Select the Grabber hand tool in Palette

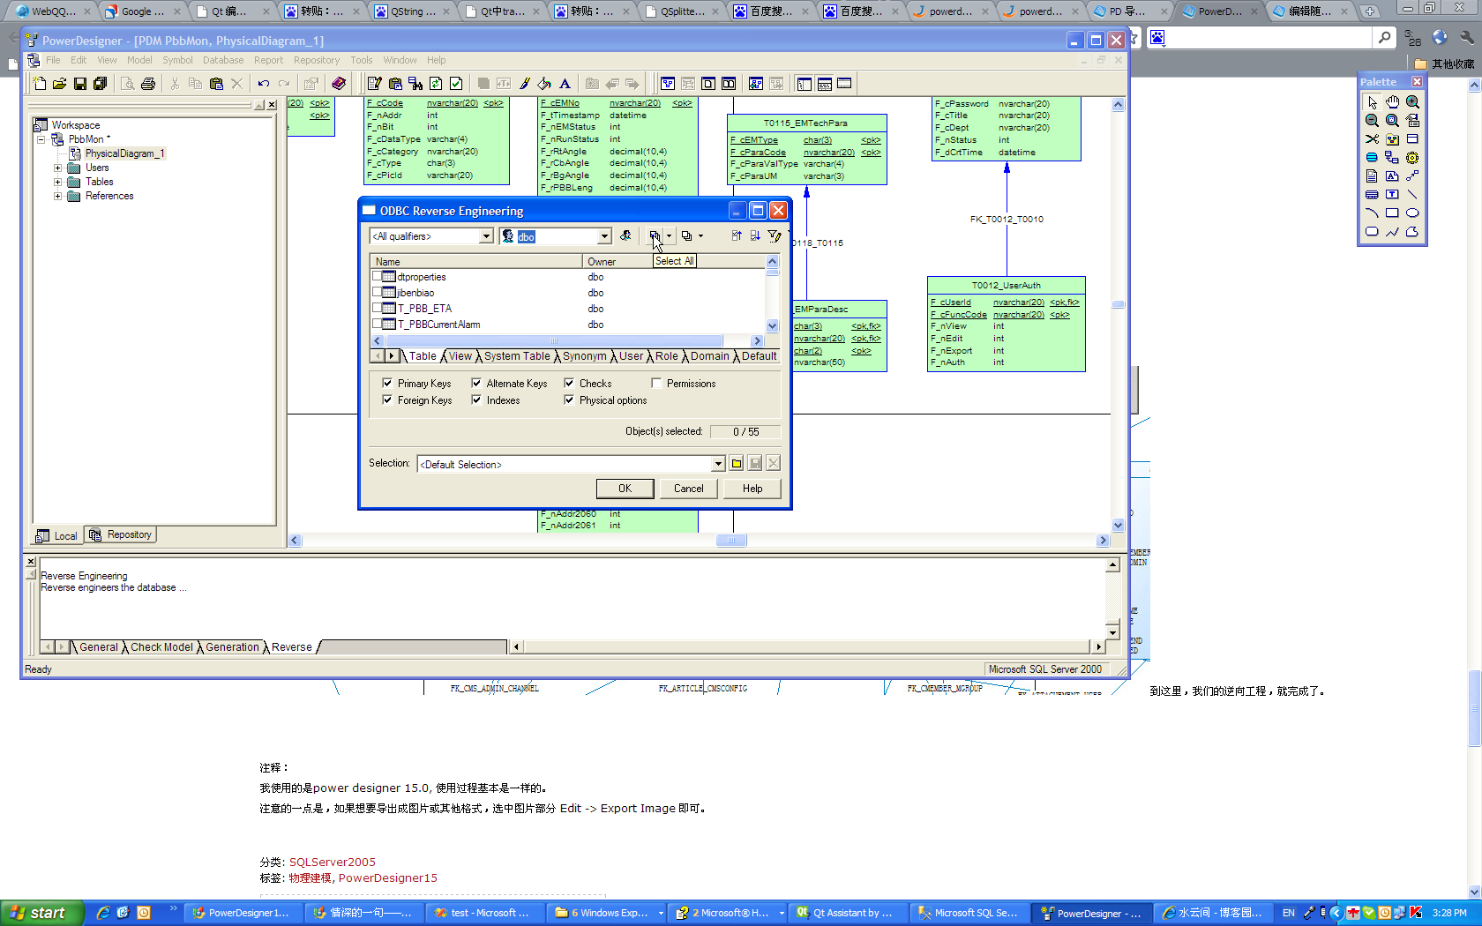1392,102
